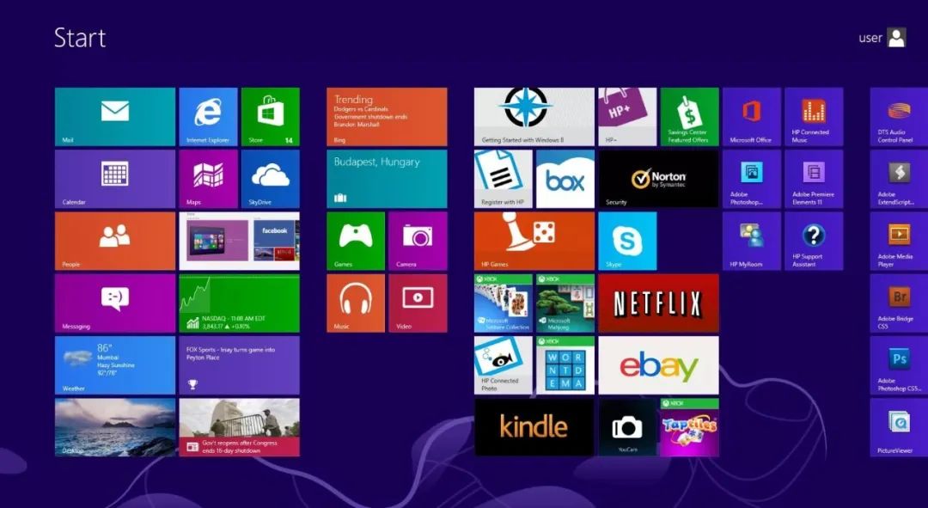Open HP Connected Music tile

tap(814, 117)
